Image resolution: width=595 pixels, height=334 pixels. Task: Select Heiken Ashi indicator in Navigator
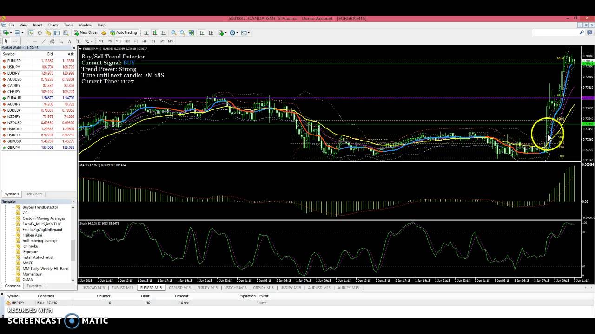click(32, 235)
